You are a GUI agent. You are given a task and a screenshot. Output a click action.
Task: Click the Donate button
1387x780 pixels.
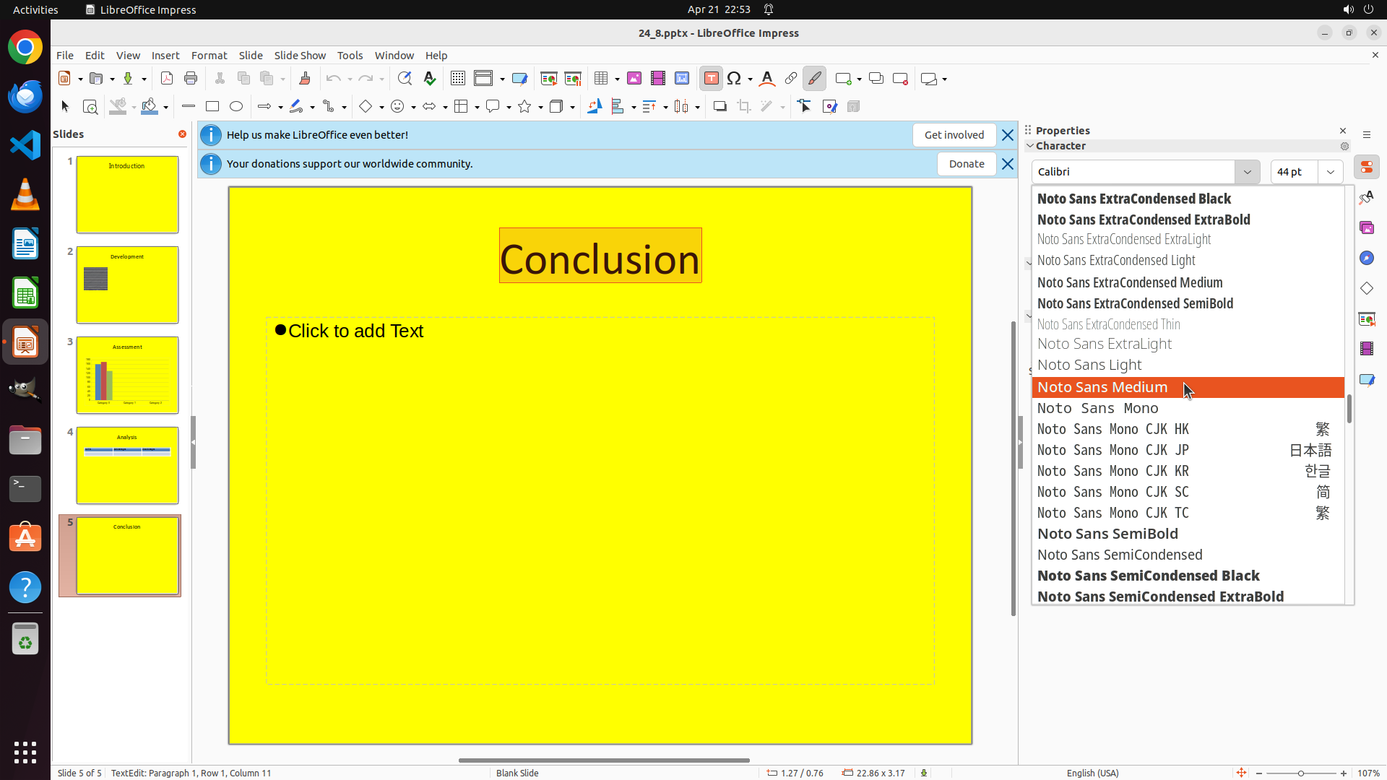point(966,164)
